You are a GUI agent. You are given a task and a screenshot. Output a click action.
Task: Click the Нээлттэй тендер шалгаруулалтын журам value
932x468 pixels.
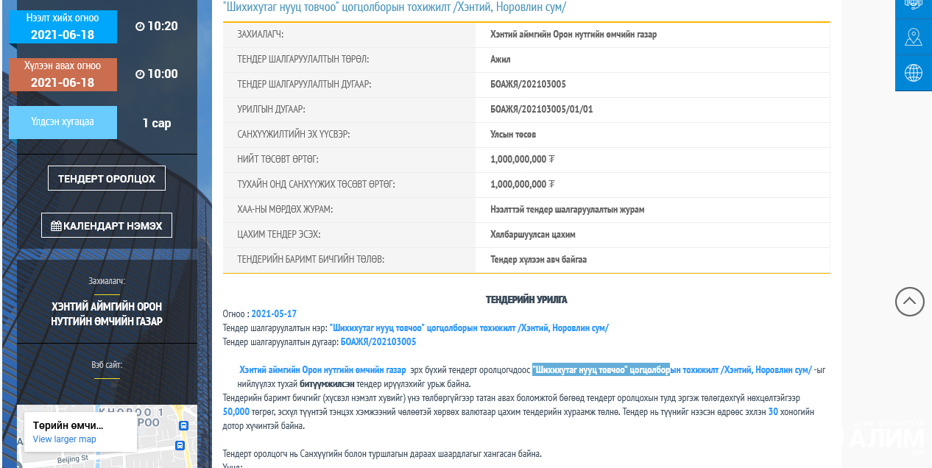(x=568, y=210)
